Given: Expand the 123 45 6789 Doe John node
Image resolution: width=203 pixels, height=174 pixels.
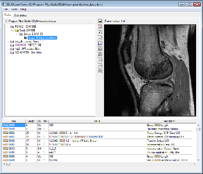Looking at the screenshot, I should [8, 52].
